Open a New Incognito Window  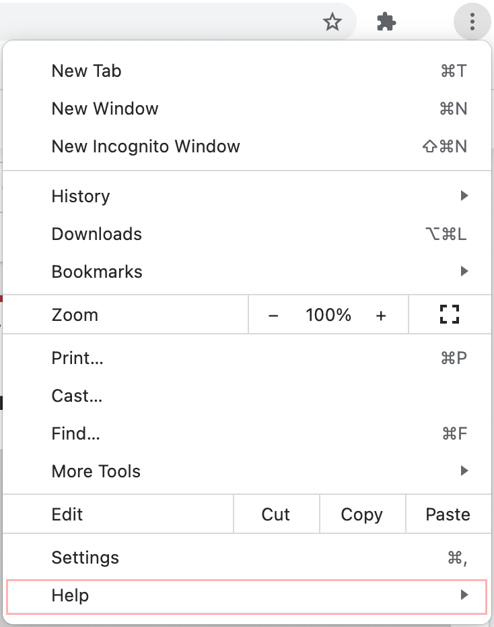[145, 146]
